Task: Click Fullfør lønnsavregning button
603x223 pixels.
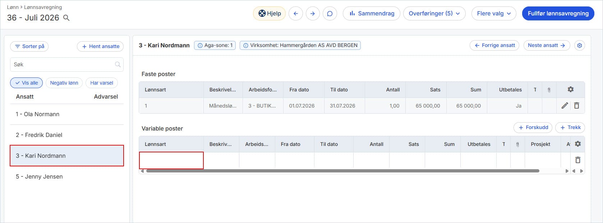Action: 558,14
